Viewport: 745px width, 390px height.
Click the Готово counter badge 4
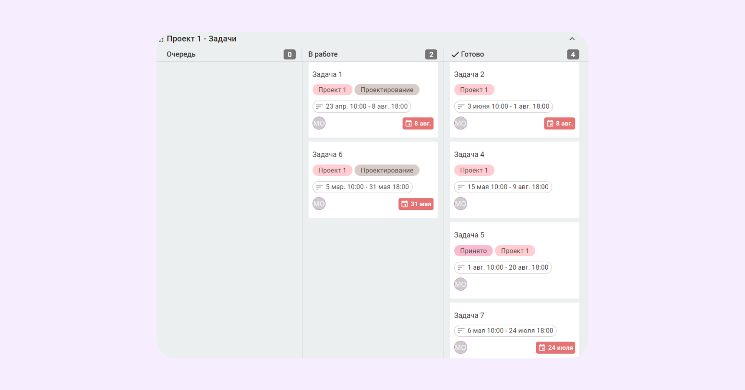tap(573, 55)
